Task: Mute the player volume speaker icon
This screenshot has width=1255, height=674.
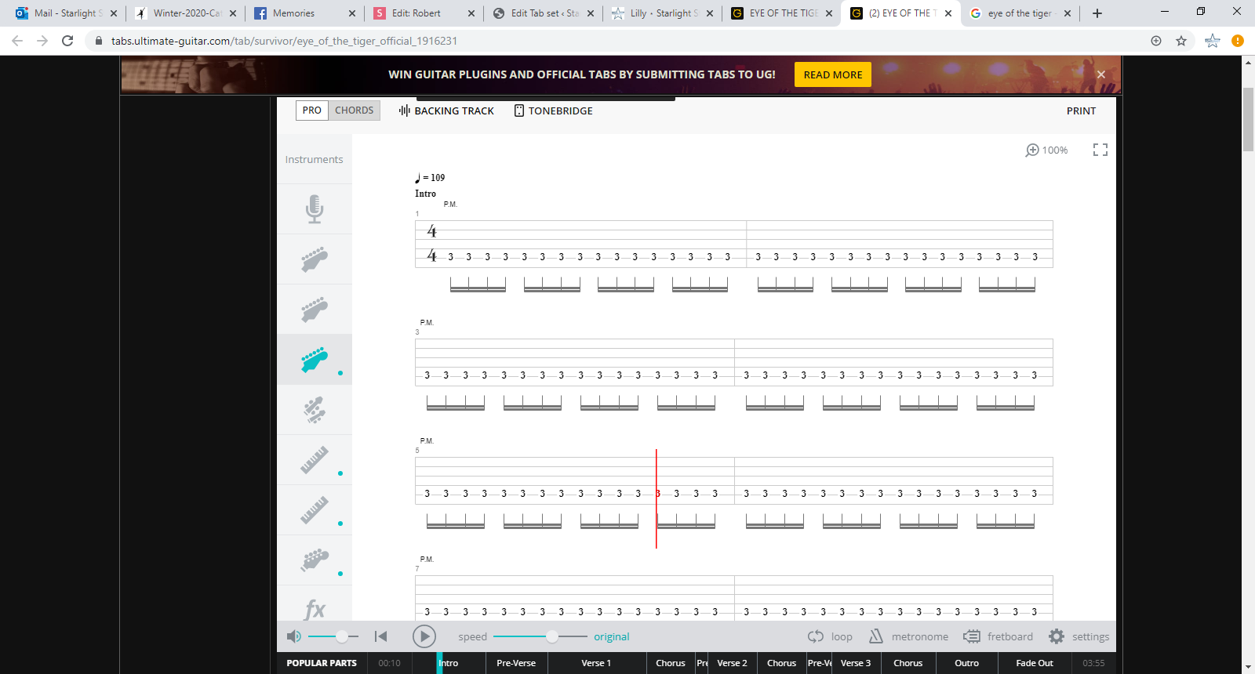Action: (293, 636)
